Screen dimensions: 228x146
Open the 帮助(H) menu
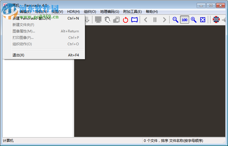(x=152, y=12)
